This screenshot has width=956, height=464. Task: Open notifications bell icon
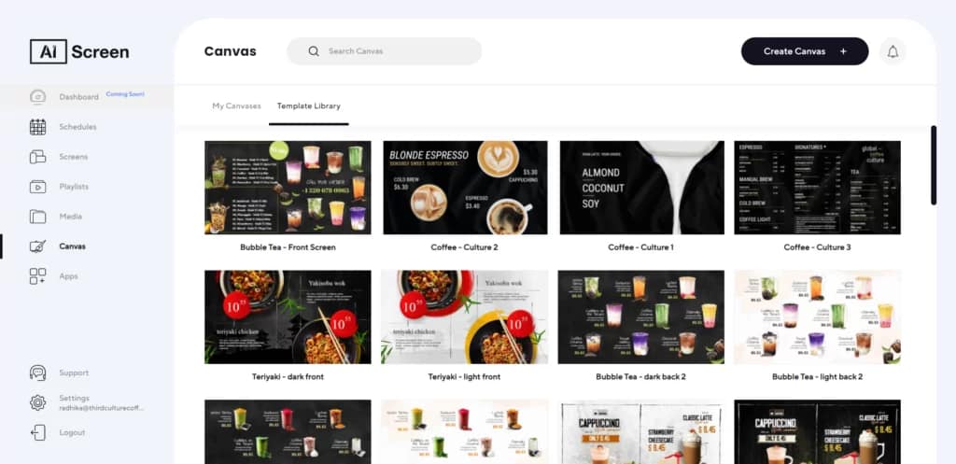[x=893, y=52]
